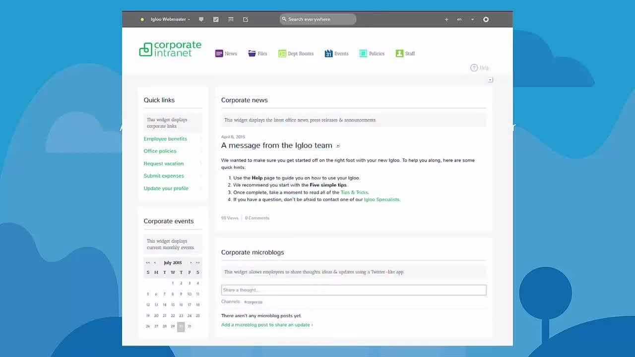
Task: Open the Events navigation item
Action: pyautogui.click(x=341, y=54)
